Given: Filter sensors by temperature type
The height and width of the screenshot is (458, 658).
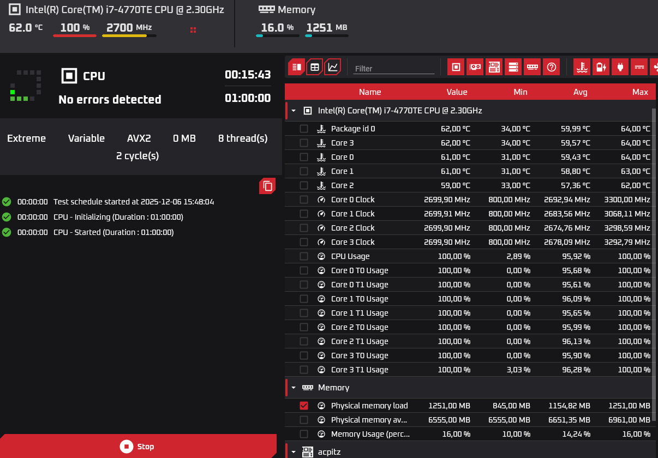Looking at the screenshot, I should [582, 67].
